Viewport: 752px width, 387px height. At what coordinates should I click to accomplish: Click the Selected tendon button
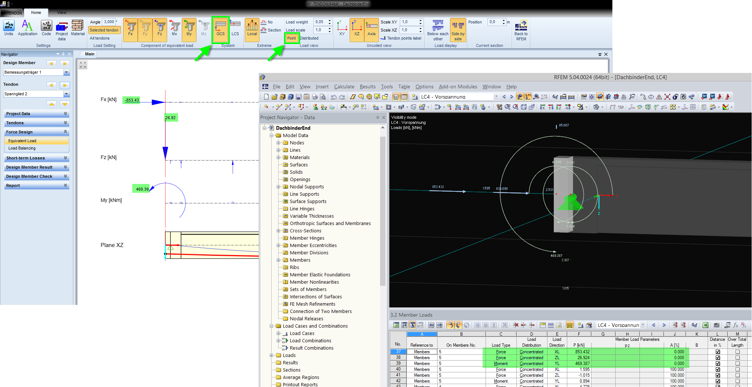coord(104,30)
